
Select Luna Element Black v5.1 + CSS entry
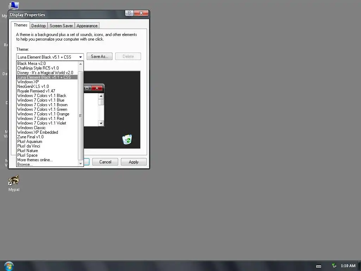click(47, 77)
